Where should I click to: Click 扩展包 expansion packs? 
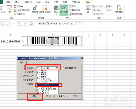[x=97, y=10]
